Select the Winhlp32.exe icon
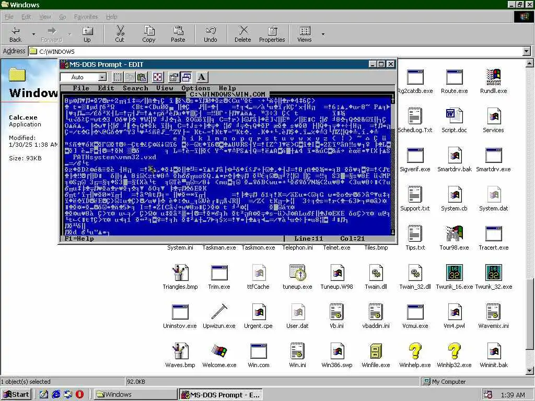Screen dimensions: 535x401 click(454, 356)
